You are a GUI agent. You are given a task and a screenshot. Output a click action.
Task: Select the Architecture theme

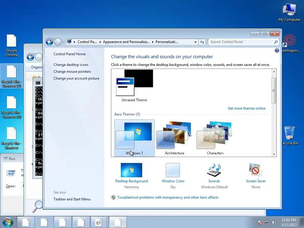[x=175, y=138]
